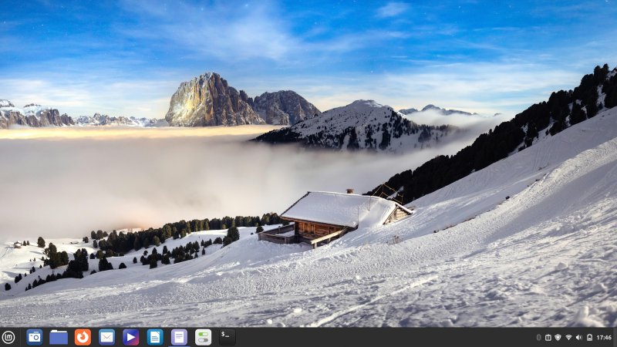Image resolution: width=617 pixels, height=347 pixels.
Task: Open the Wi-Fi network menu
Action: 568,338
